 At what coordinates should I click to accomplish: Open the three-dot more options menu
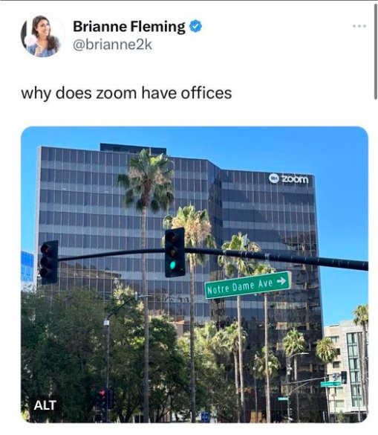pyautogui.click(x=359, y=26)
